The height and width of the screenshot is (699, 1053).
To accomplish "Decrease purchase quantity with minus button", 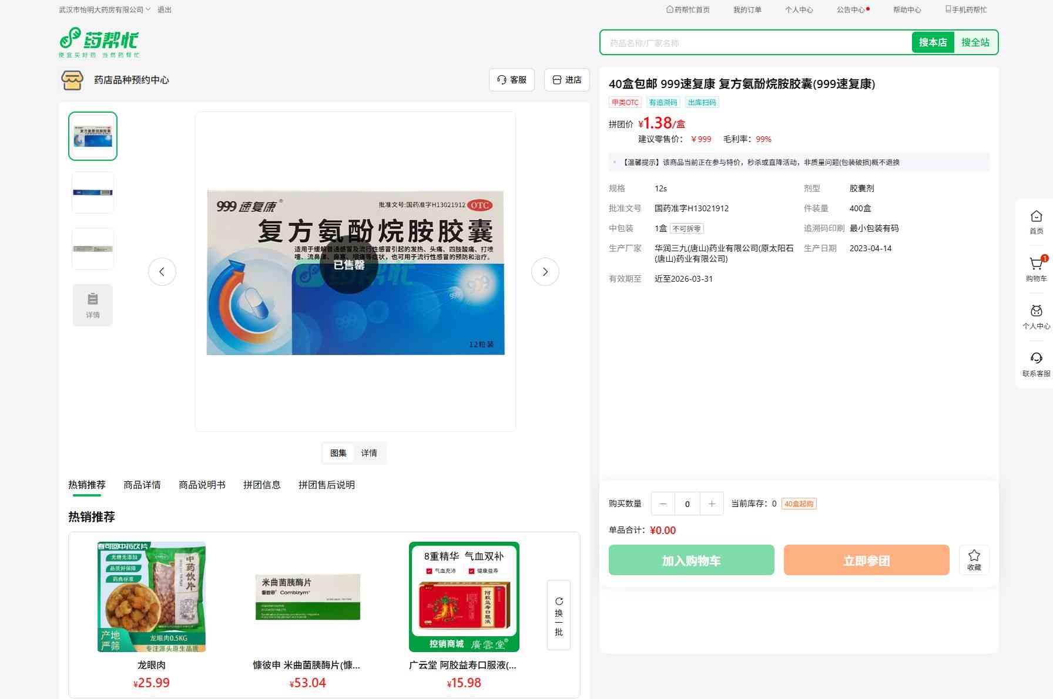I will (x=663, y=504).
